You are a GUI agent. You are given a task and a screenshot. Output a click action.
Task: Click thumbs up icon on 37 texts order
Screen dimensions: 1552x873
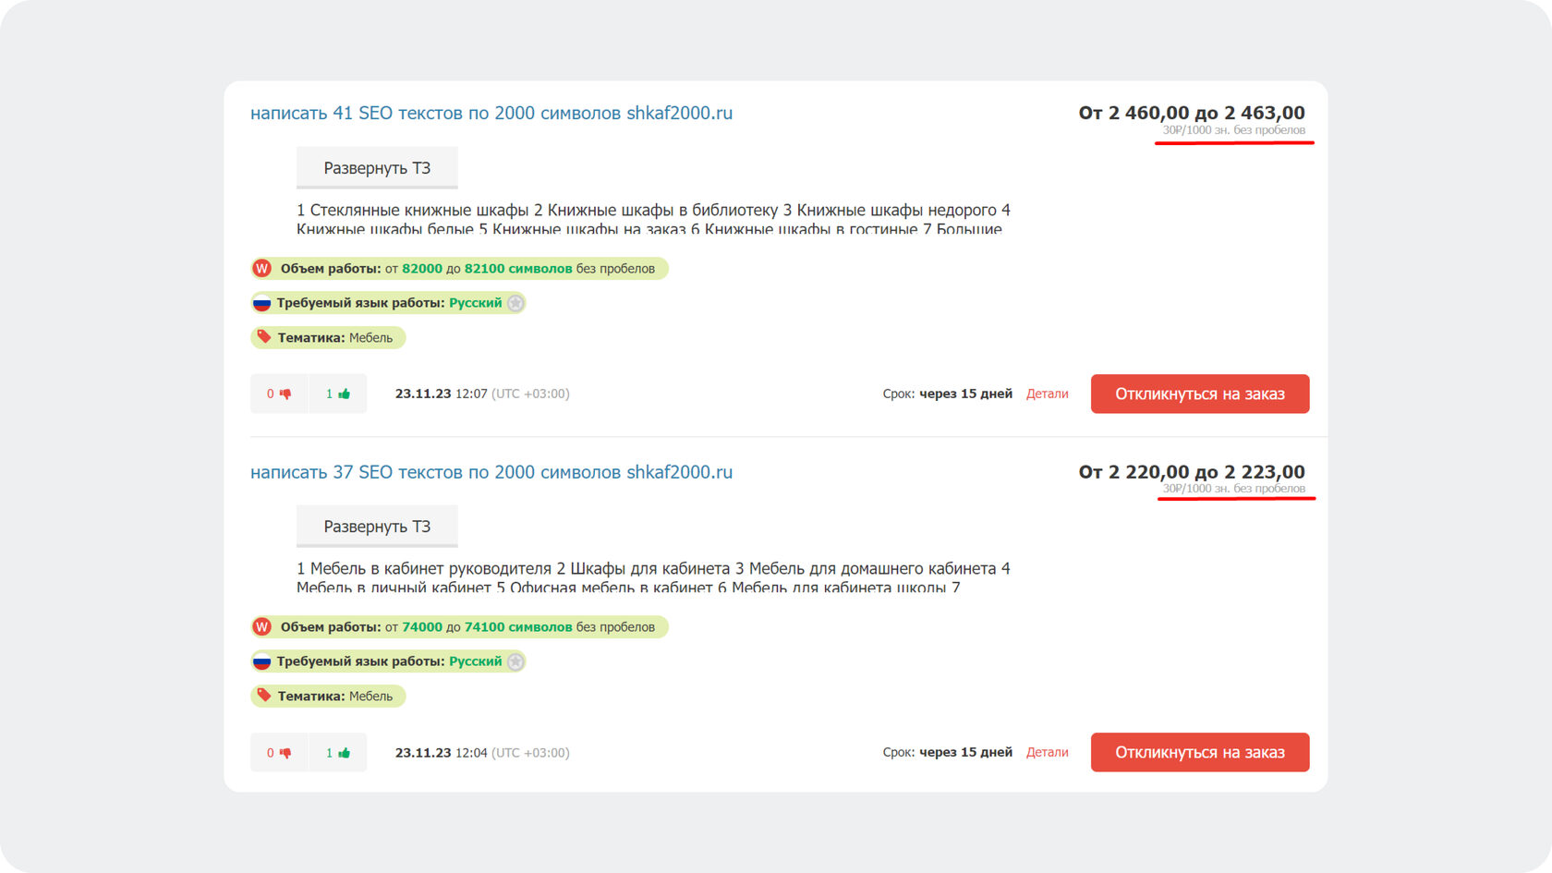[344, 753]
